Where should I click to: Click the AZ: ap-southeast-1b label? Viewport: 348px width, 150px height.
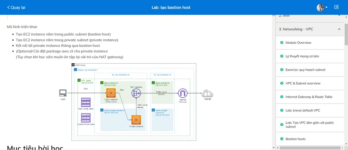(162, 75)
